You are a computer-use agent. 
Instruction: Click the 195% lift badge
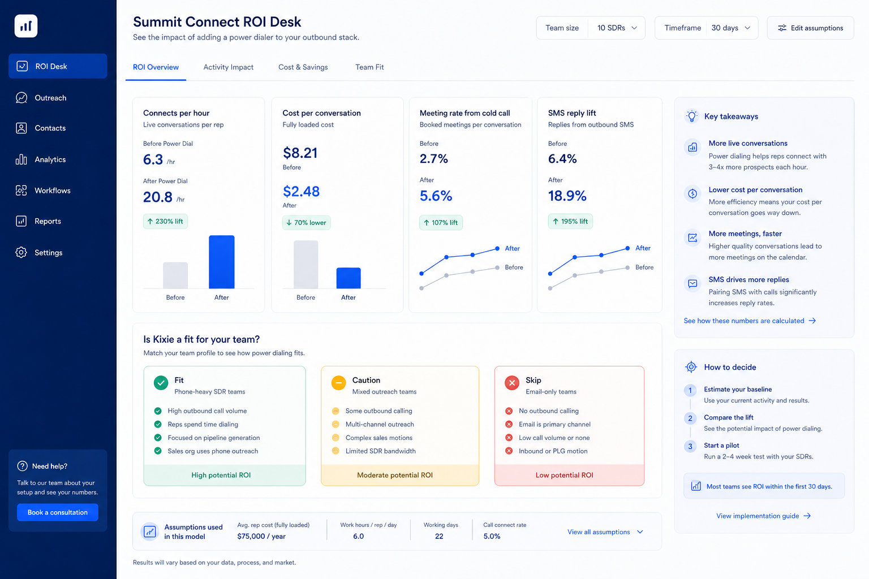(570, 221)
